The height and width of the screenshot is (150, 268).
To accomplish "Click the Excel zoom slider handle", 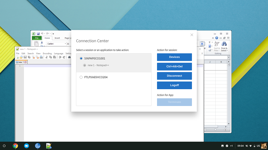I will 215,130.
